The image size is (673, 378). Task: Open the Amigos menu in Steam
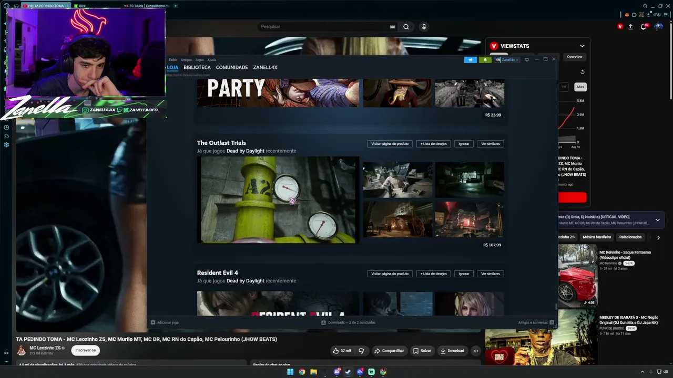point(186,60)
